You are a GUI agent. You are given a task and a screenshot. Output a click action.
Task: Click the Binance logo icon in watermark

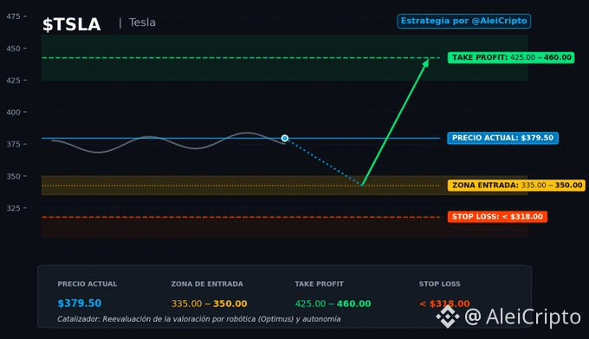pos(448,316)
